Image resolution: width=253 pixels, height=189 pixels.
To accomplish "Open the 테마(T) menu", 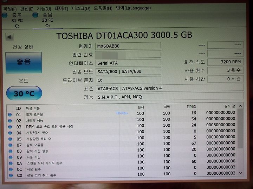I will tap(61, 8).
